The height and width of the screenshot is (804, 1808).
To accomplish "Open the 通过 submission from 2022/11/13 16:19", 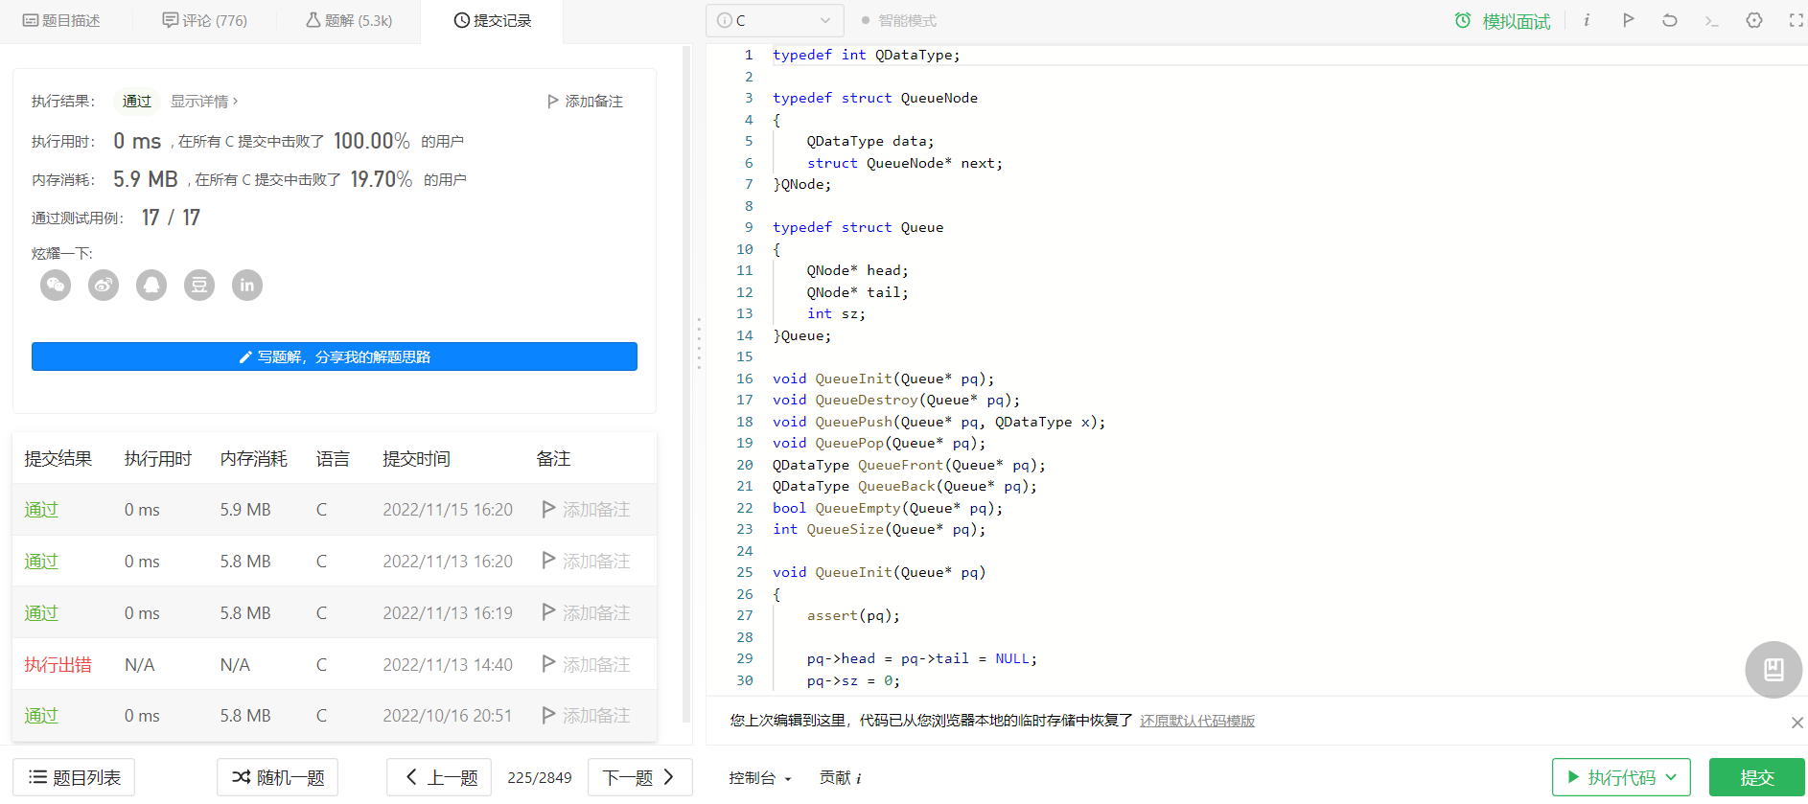I will [41, 613].
